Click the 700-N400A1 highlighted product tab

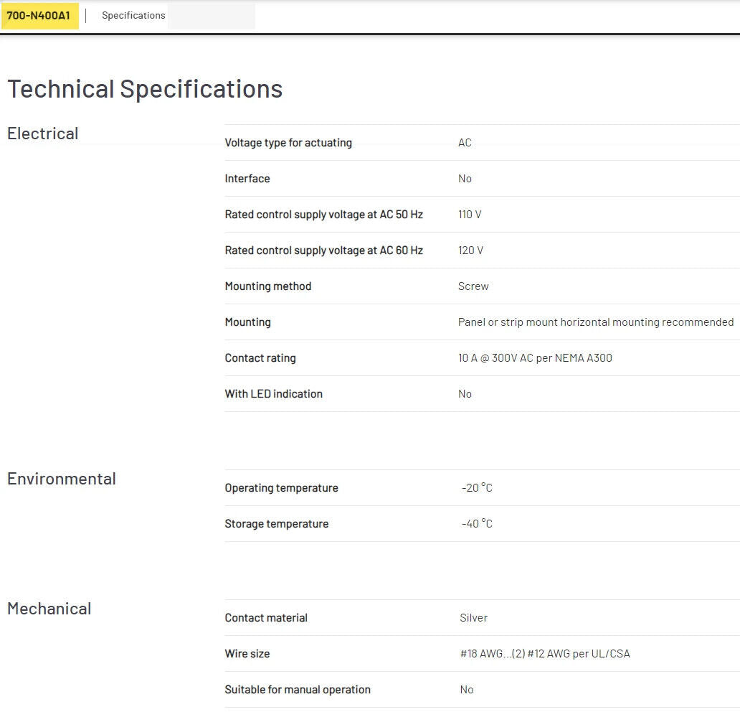pyautogui.click(x=39, y=15)
